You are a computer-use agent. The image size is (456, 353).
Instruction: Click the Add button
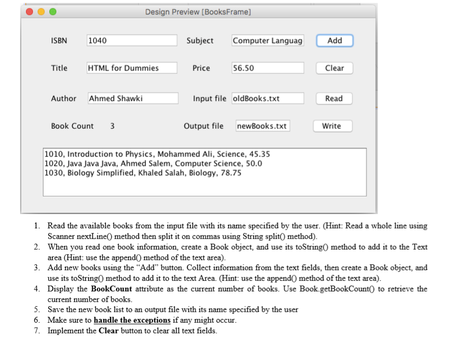tap(334, 40)
